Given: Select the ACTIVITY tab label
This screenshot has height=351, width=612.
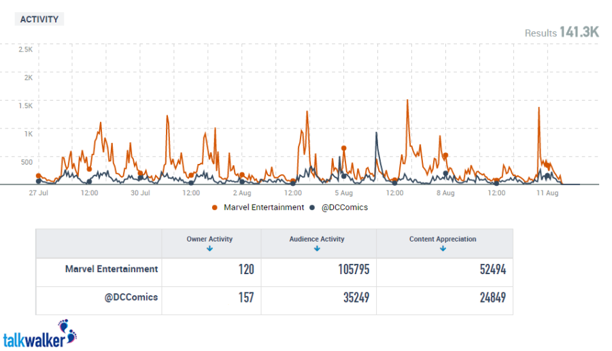Looking at the screenshot, I should click(x=39, y=19).
